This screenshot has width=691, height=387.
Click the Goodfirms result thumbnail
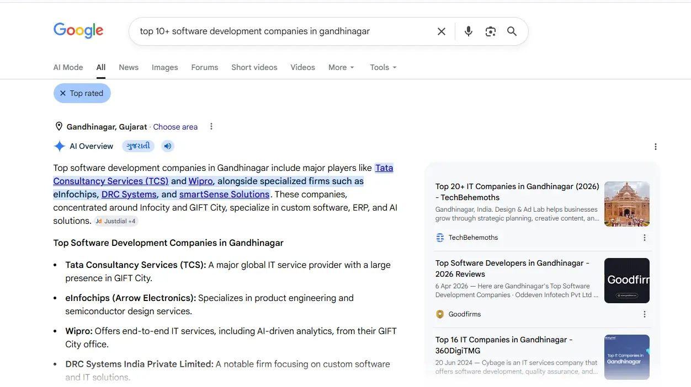tap(627, 281)
